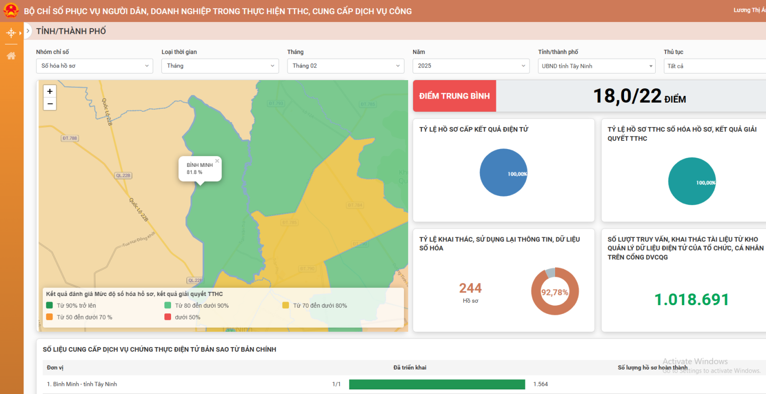This screenshot has height=394, width=766.
Task: Click the 'Số lượng hồ sơ hoàn thành' header
Action: pyautogui.click(x=653, y=367)
